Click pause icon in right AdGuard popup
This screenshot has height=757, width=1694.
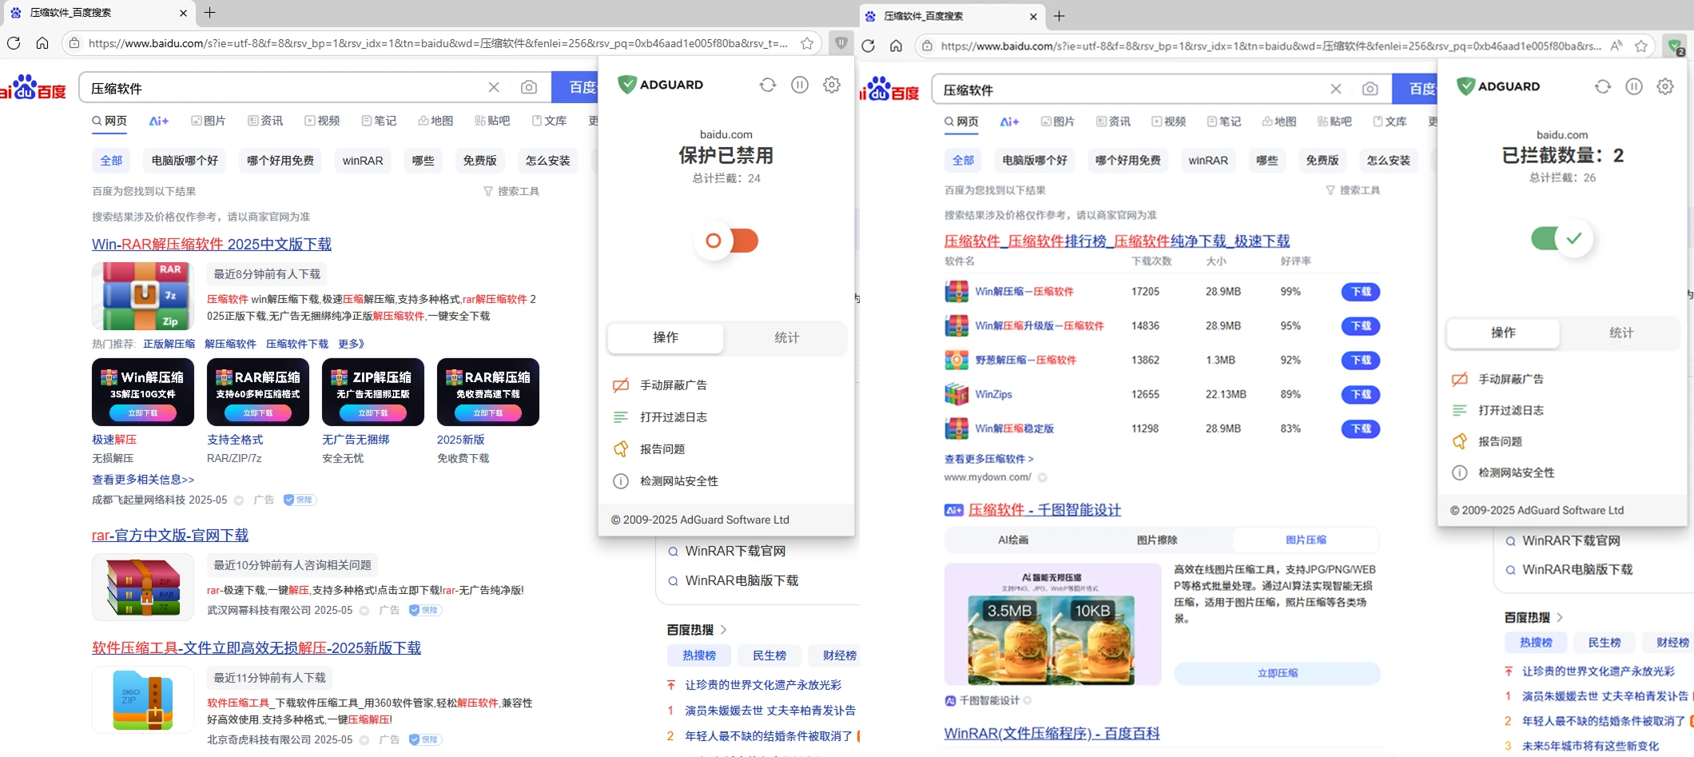coord(1634,86)
